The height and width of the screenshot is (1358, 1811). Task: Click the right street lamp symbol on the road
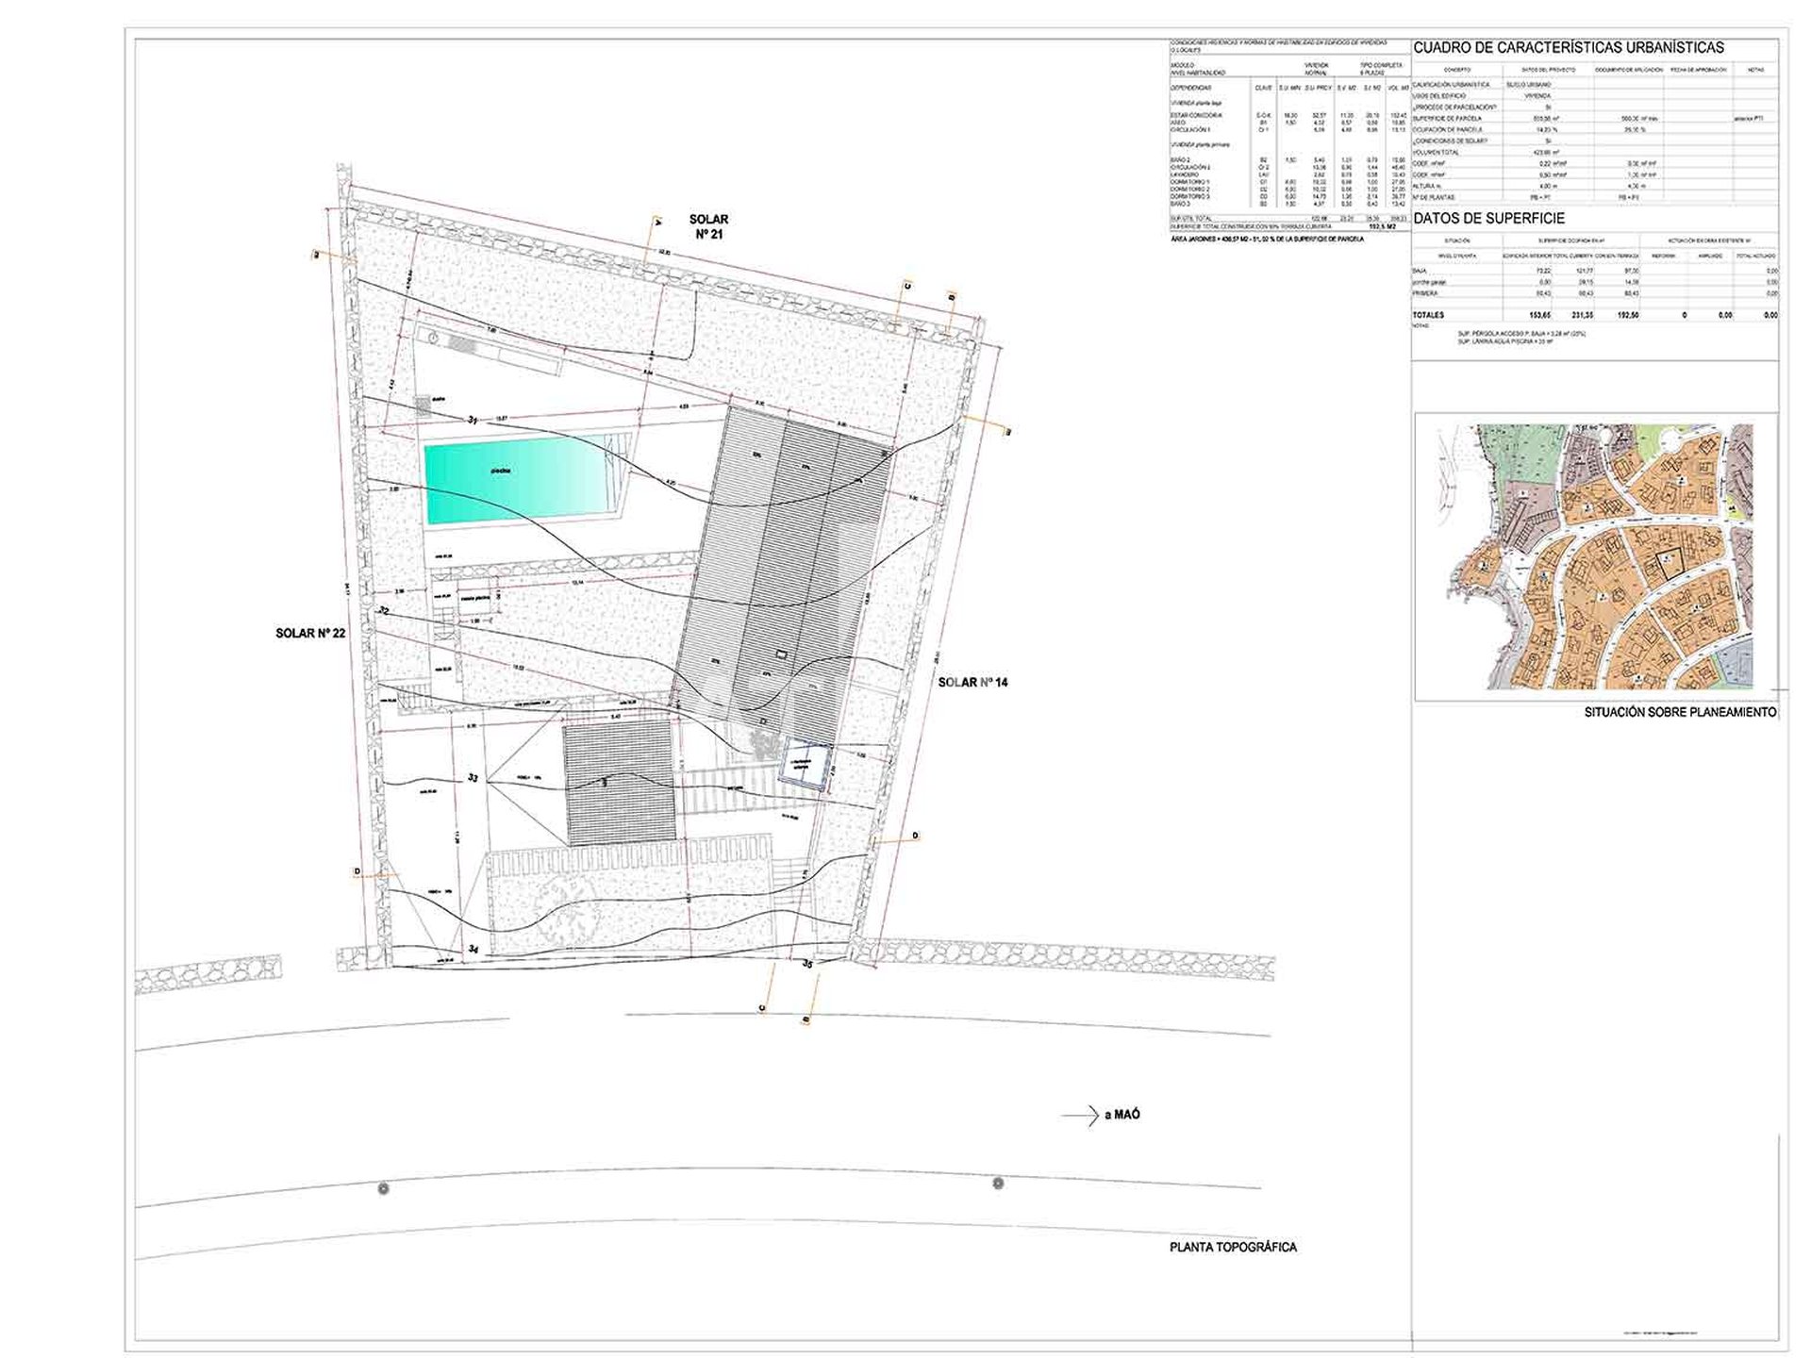coord(998,1183)
